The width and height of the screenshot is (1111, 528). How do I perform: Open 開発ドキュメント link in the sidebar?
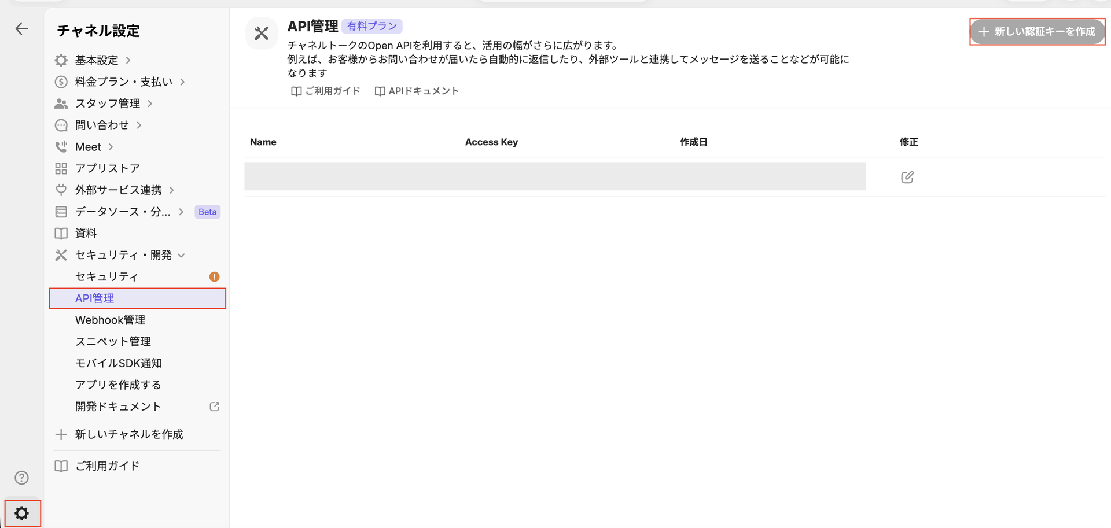(118, 407)
